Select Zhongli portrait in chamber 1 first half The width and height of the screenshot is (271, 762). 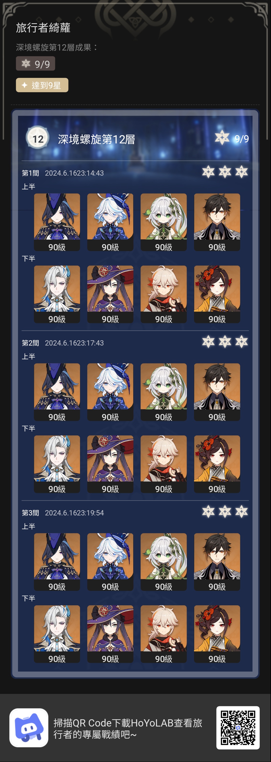coord(217,222)
